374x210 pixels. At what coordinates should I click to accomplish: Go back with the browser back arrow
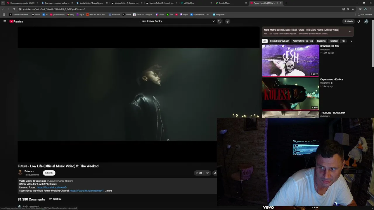pos(3,9)
